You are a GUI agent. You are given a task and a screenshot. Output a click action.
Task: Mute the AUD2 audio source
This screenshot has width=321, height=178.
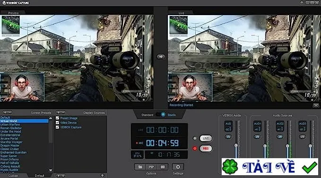pos(280,137)
